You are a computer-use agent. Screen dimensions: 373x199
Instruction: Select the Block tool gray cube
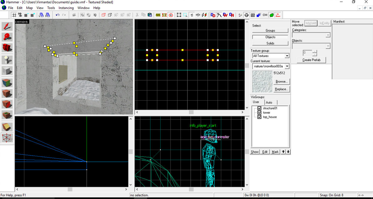[7, 71]
